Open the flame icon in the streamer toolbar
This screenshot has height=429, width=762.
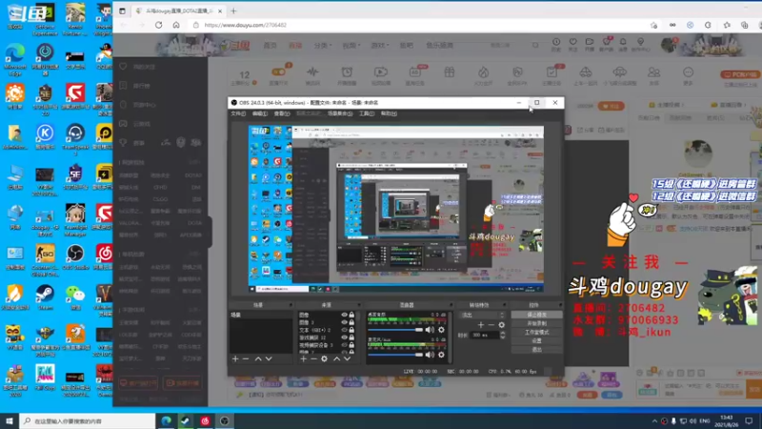point(483,72)
